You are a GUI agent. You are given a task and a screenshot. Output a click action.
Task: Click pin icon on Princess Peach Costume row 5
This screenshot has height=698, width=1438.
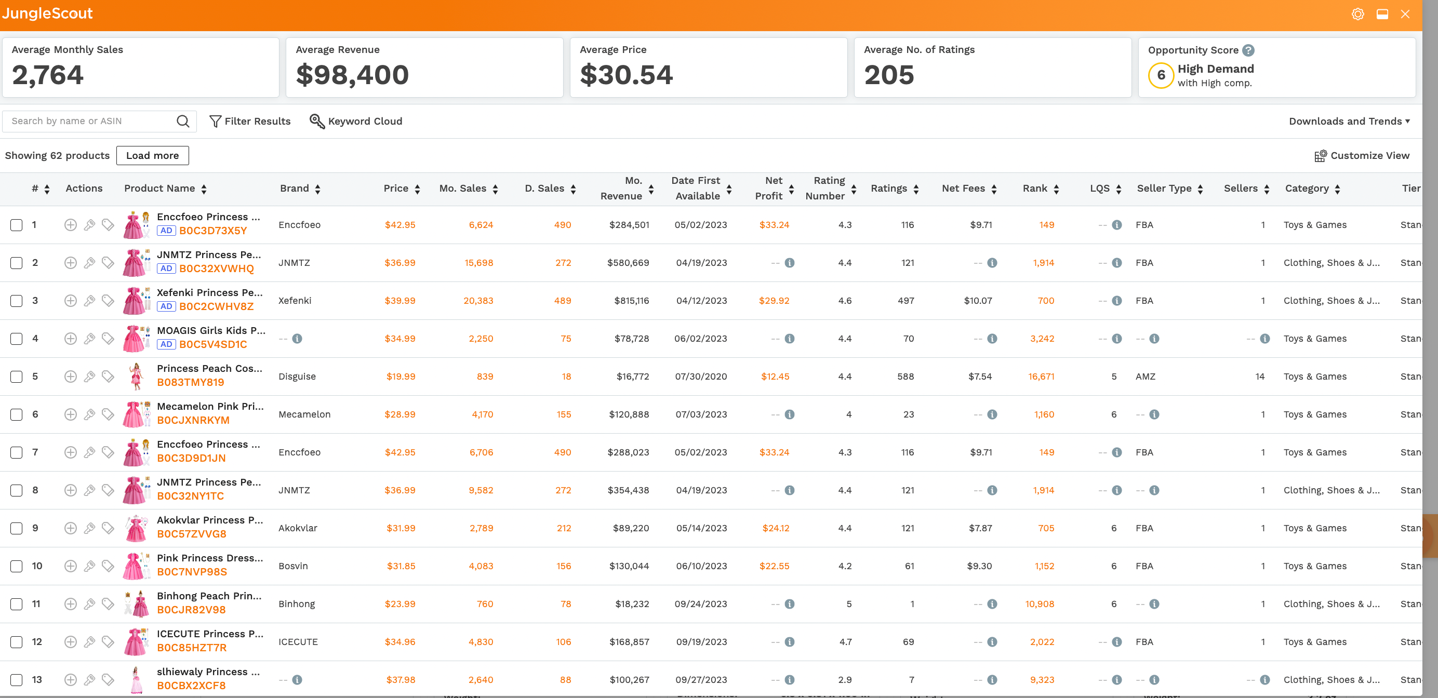(89, 377)
